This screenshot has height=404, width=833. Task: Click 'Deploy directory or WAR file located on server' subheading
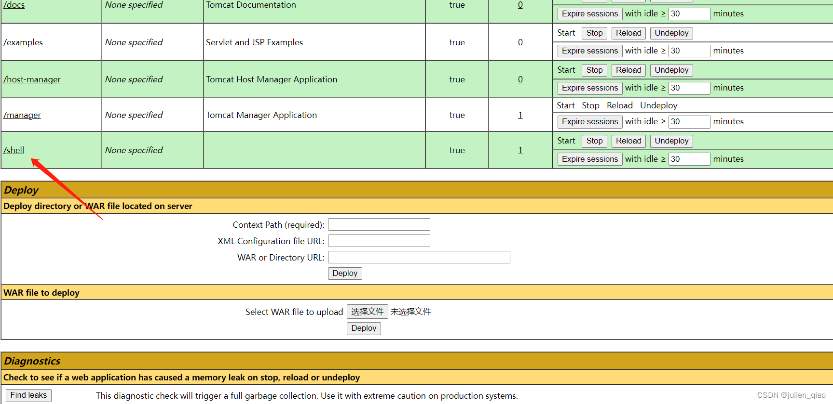[x=98, y=206]
